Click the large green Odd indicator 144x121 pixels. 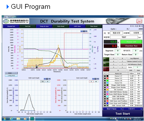pyautogui.click(x=106, y=59)
